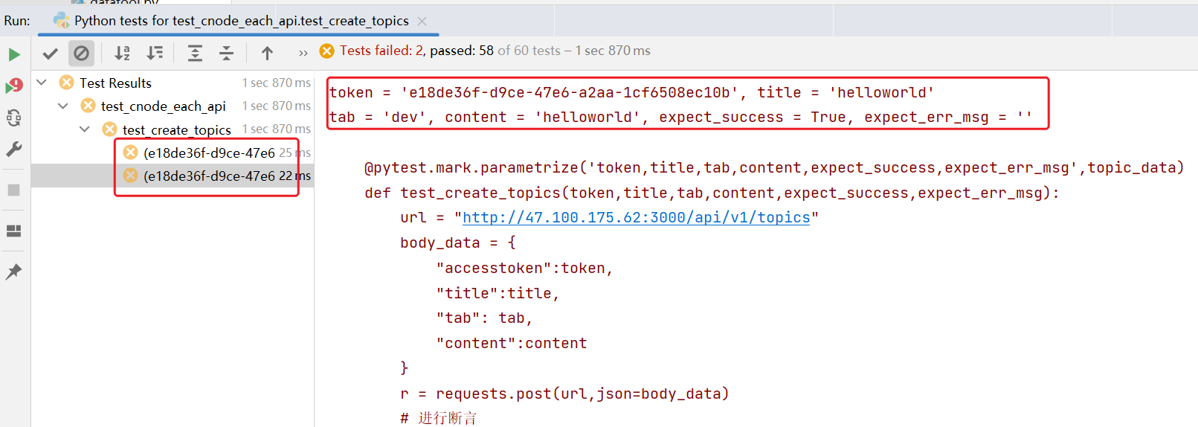The image size is (1198, 427).
Task: Click the layout restore icon in sidebar
Action: (13, 231)
